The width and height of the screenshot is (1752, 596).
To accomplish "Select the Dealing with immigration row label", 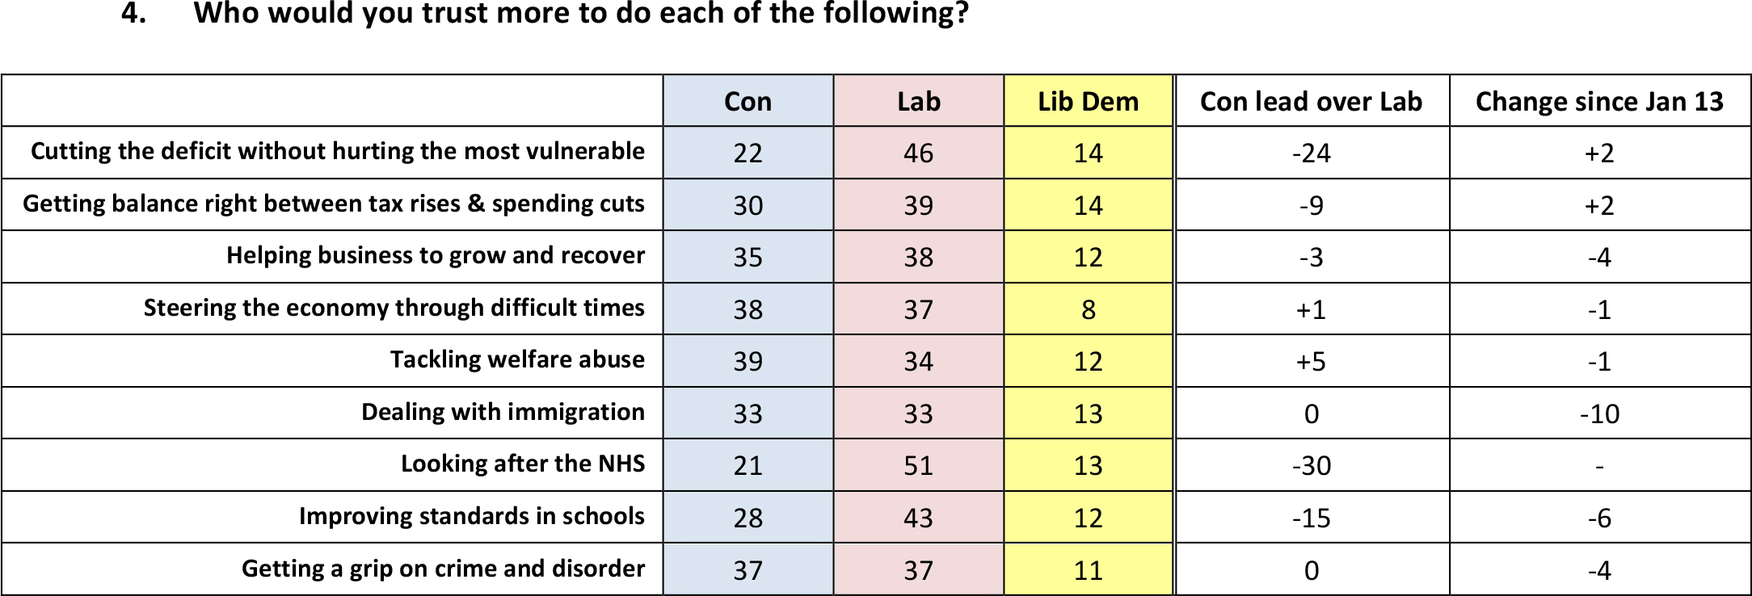I will (503, 412).
